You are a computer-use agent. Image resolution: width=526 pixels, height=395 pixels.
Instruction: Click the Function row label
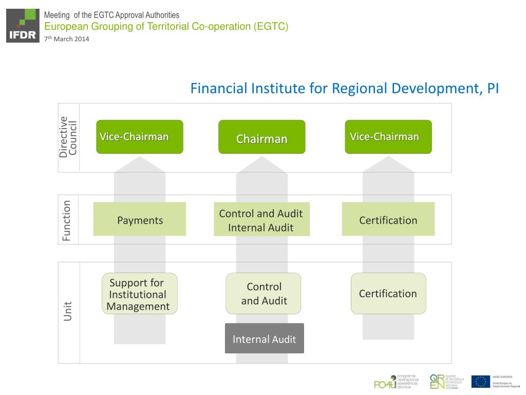67,220
